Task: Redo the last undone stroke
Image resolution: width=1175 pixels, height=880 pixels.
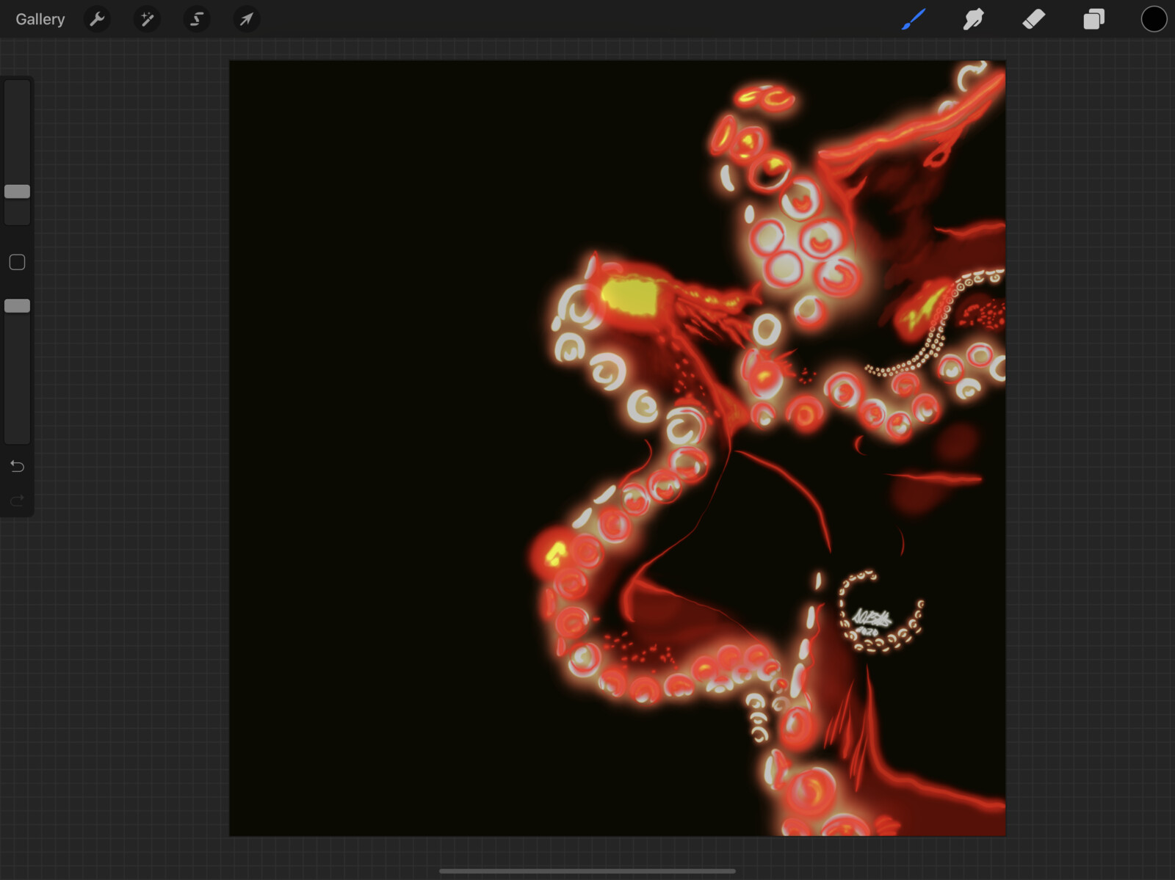Action: click(17, 501)
